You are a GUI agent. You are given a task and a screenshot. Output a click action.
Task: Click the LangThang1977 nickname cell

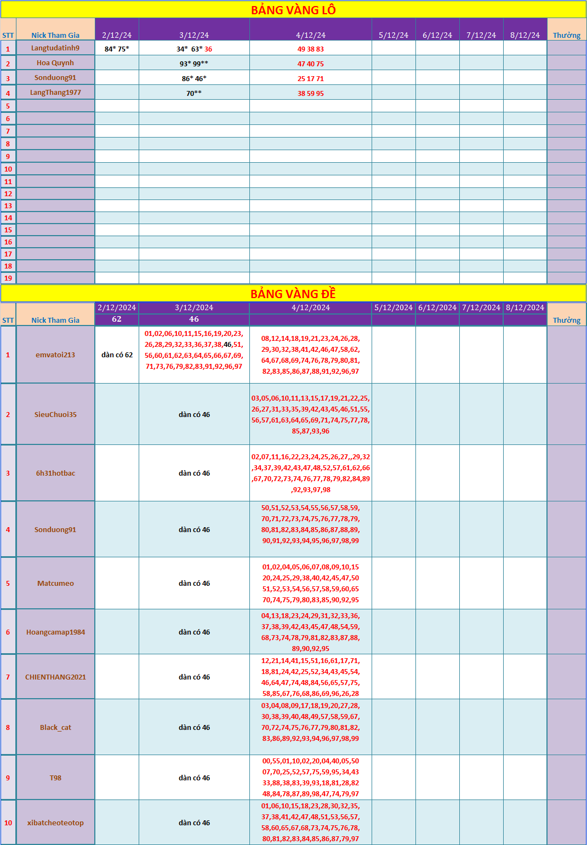pos(55,93)
